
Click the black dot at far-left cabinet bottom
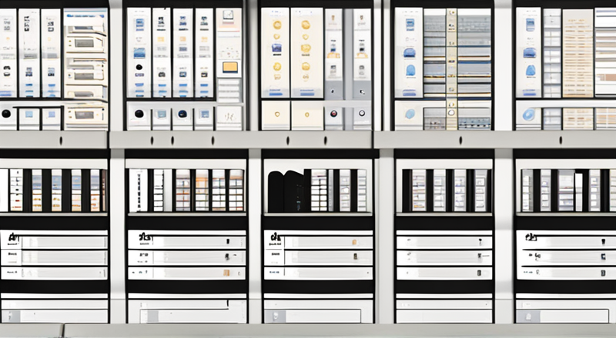(7, 114)
